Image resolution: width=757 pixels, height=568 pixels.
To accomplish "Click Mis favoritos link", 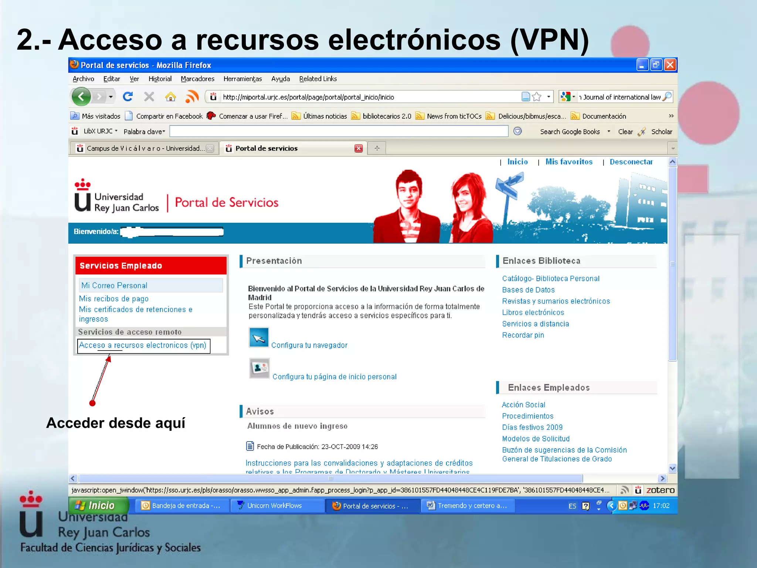I will 569,162.
